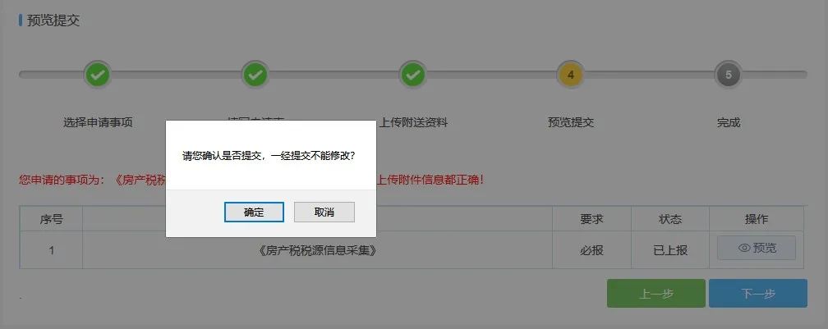
Task: Select the yellow step 4 circle
Action: [x=570, y=75]
